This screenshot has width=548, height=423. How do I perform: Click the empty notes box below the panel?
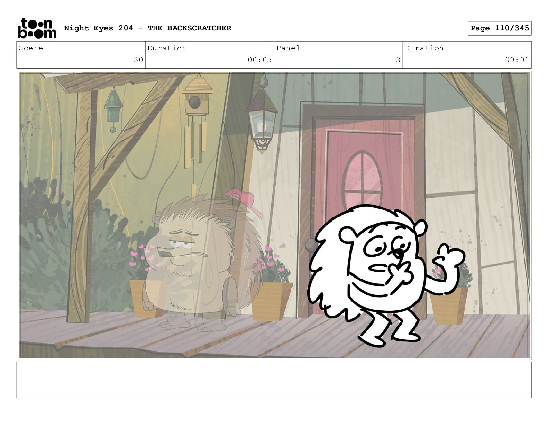click(274, 380)
